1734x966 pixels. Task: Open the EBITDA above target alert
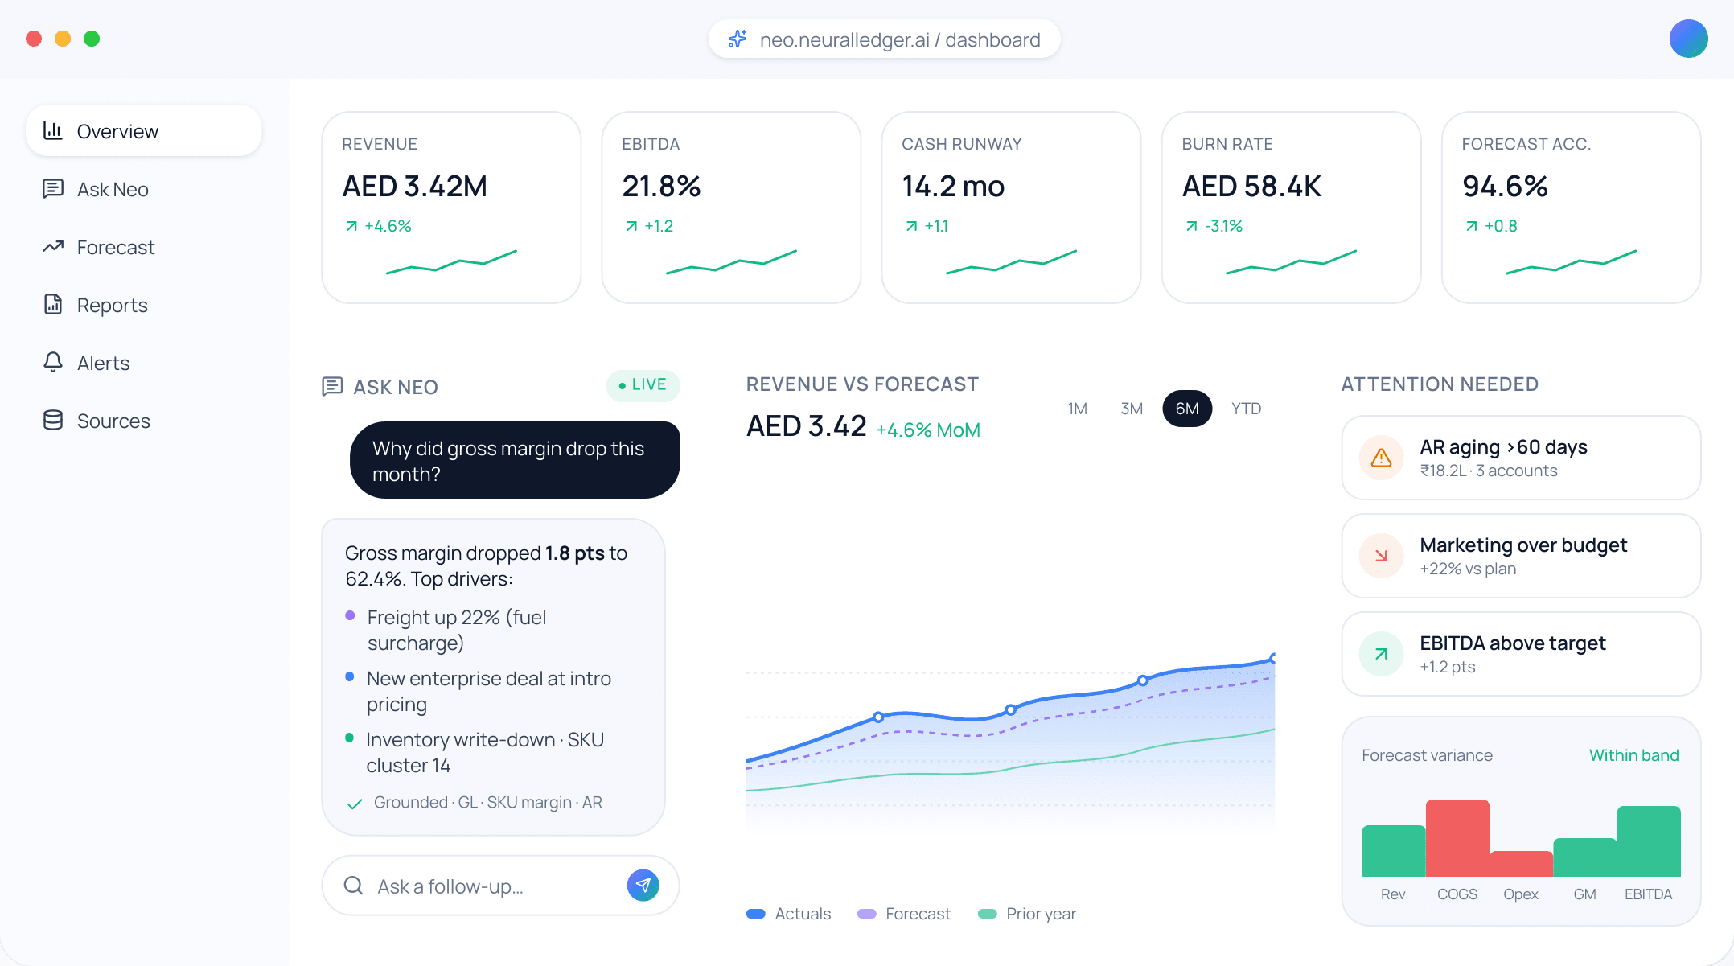click(x=1521, y=654)
